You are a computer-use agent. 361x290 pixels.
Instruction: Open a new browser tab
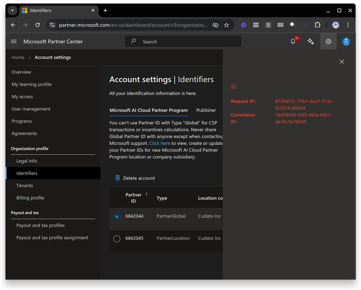(105, 10)
